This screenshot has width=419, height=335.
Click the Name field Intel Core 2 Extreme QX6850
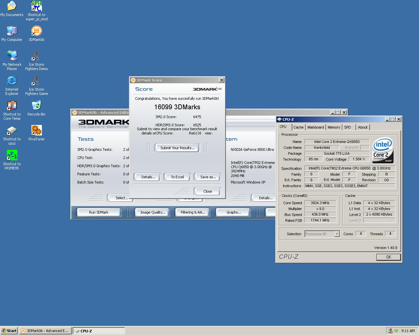coord(337,142)
